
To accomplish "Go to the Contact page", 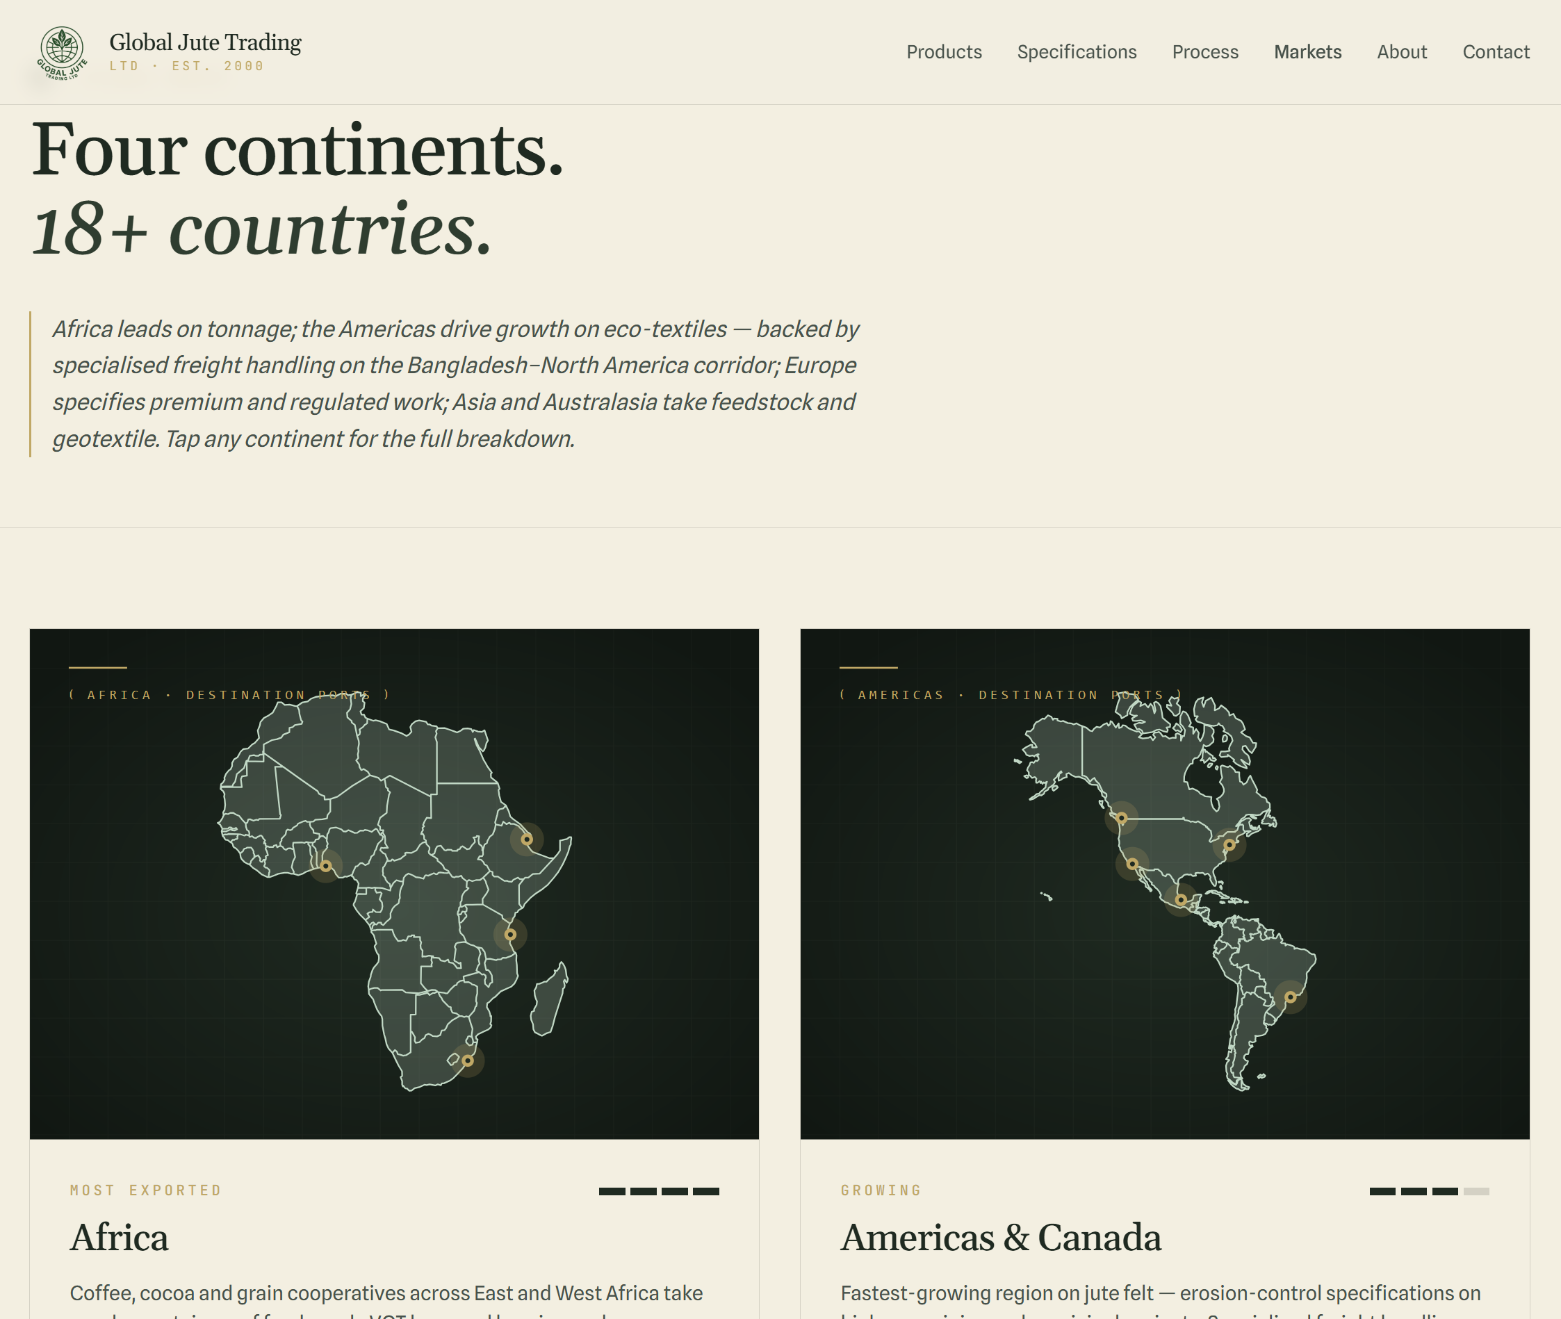I will [1496, 51].
